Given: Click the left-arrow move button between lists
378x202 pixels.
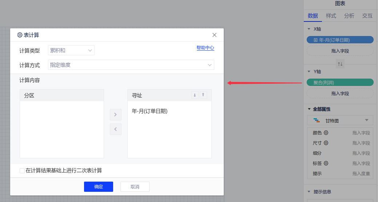Looking at the screenshot, I should point(115,129).
